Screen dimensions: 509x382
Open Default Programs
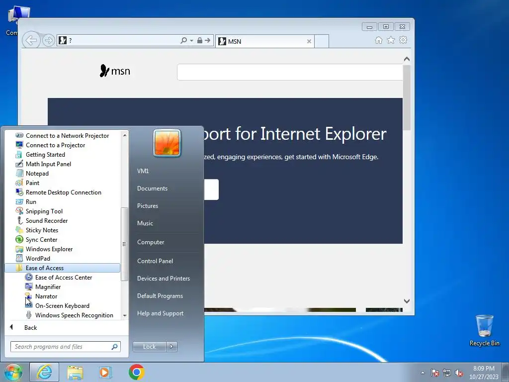coord(160,296)
